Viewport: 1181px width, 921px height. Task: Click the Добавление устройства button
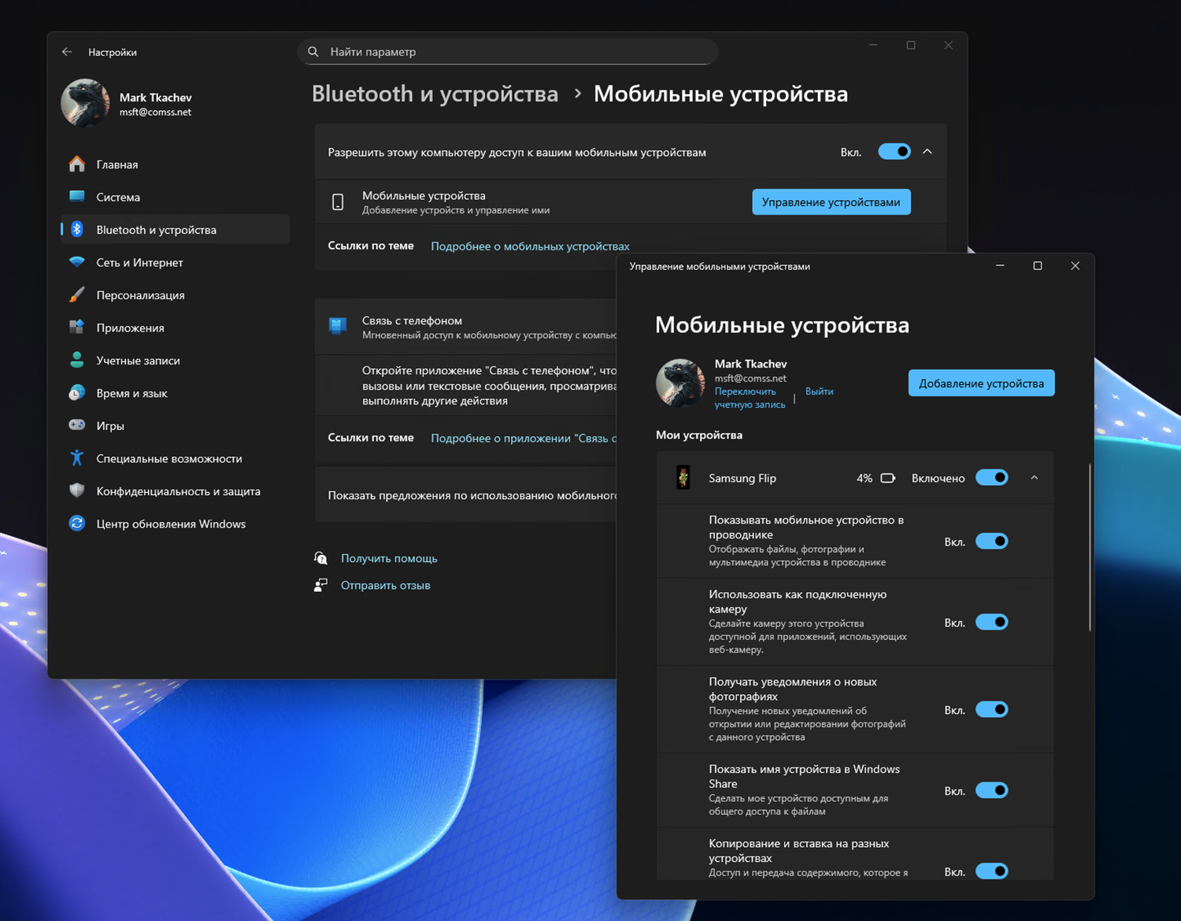click(x=981, y=383)
